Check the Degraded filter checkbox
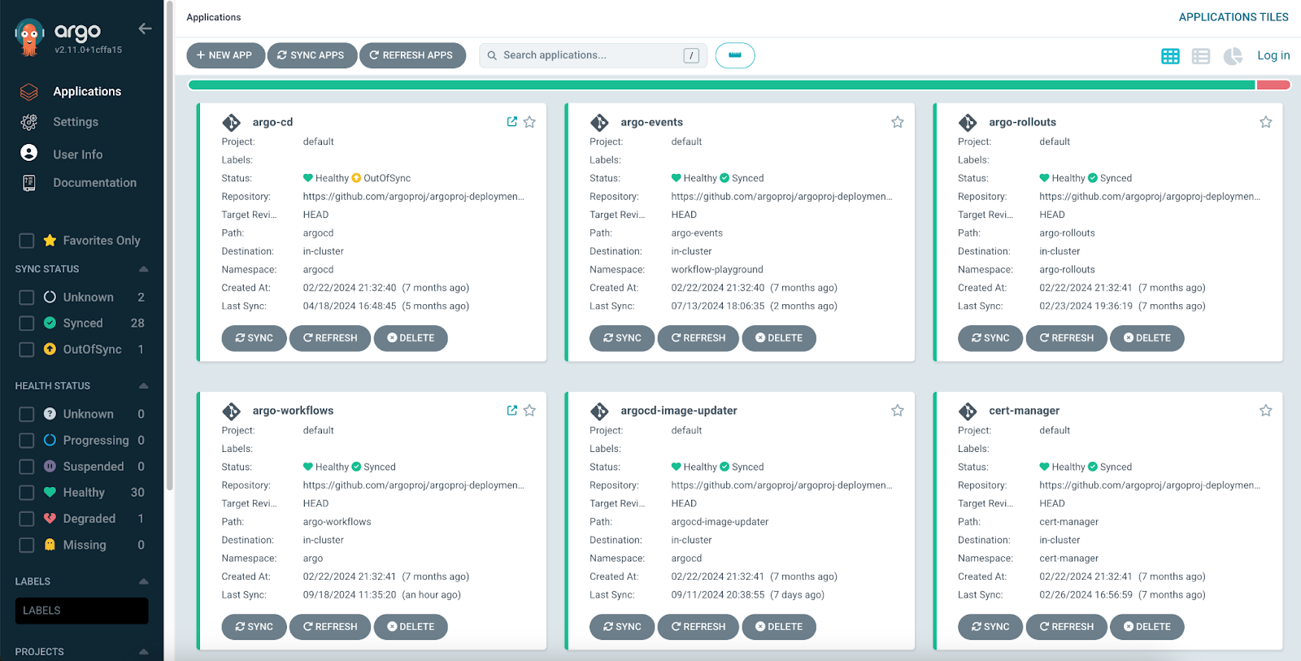 (x=27, y=519)
